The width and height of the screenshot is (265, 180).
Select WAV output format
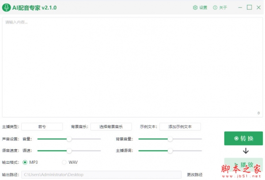tap(64, 162)
